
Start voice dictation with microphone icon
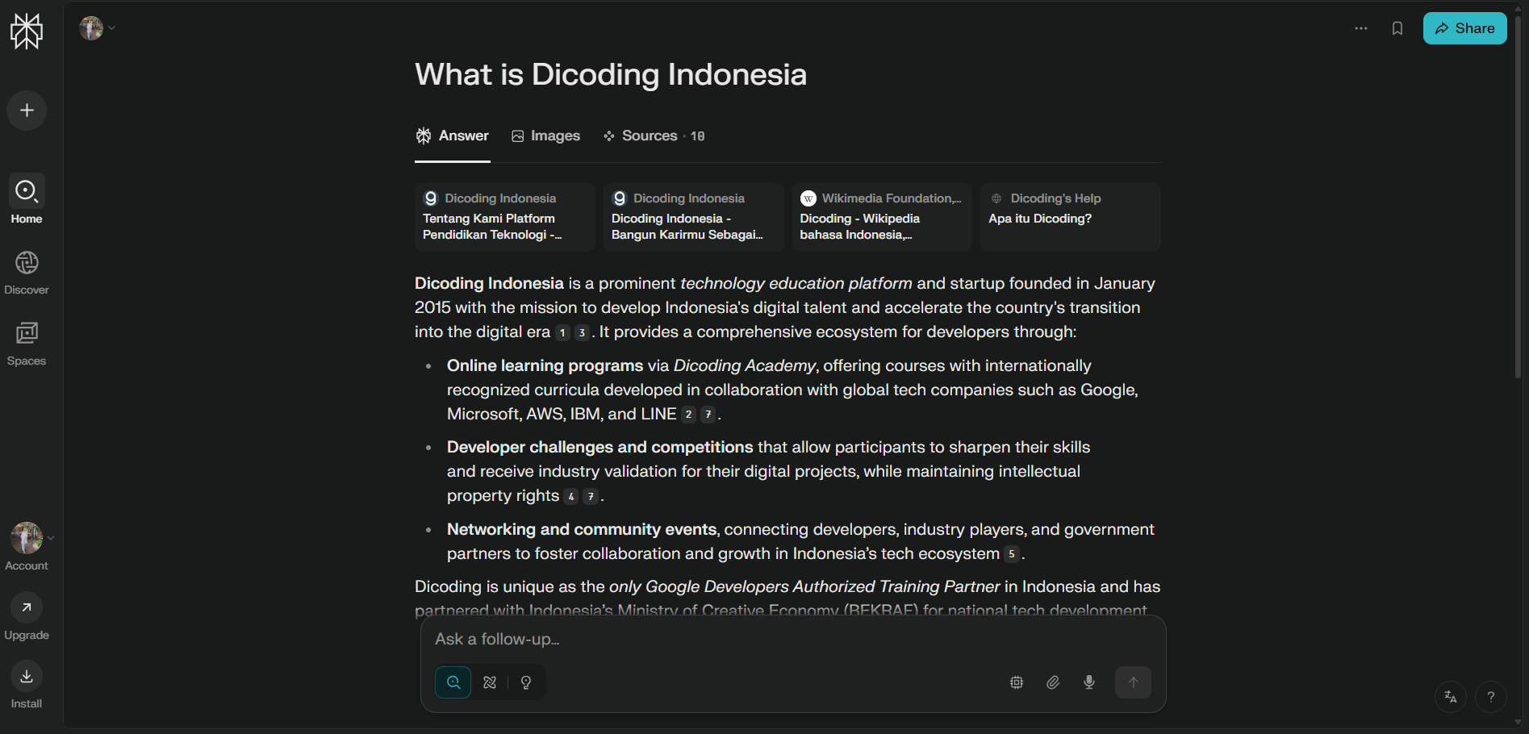(1089, 682)
